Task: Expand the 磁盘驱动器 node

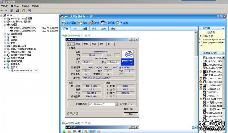Action: click(x=5, y=34)
